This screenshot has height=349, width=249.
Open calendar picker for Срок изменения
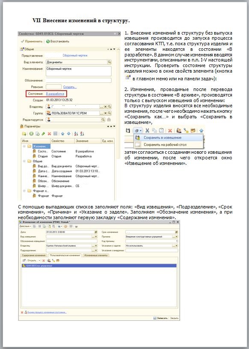176,232
